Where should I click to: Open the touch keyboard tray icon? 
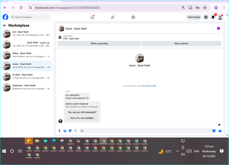[x=189, y=151]
